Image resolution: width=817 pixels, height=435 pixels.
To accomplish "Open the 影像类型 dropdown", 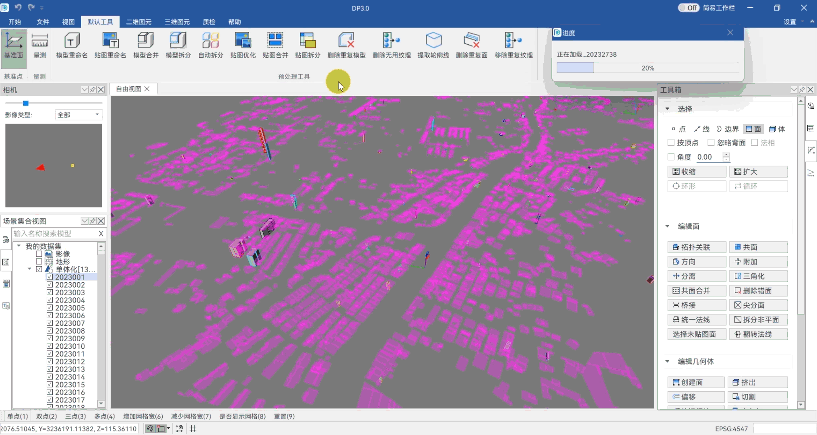I will pyautogui.click(x=78, y=115).
